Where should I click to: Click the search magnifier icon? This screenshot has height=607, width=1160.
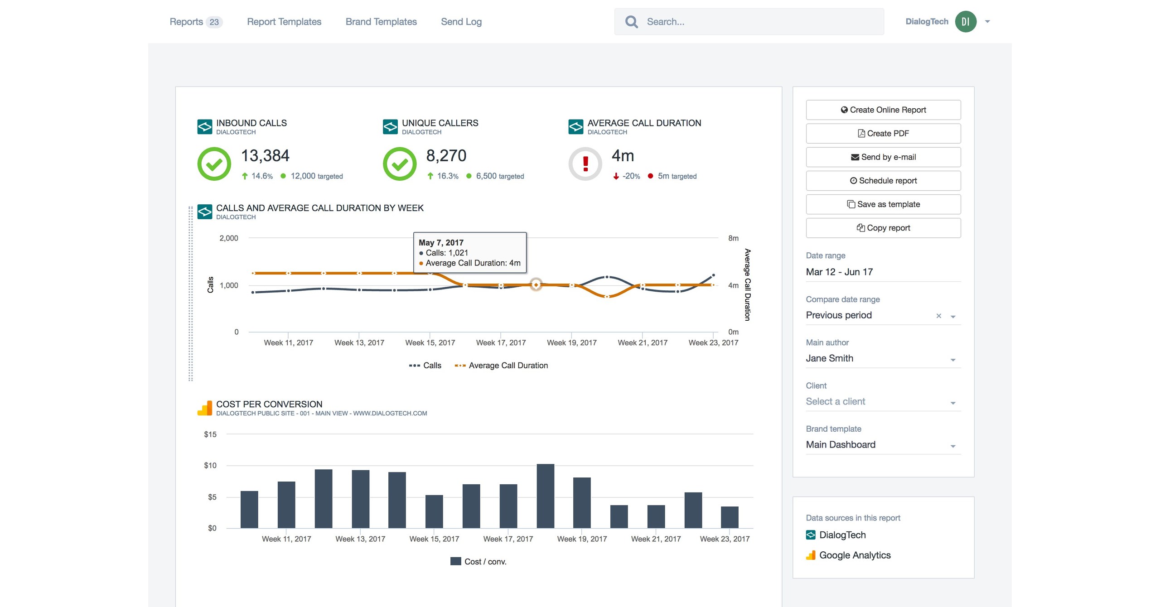pyautogui.click(x=631, y=21)
